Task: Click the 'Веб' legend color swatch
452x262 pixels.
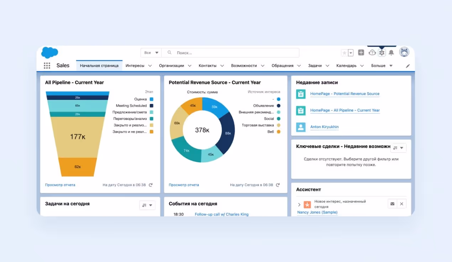Action: pyautogui.click(x=279, y=131)
